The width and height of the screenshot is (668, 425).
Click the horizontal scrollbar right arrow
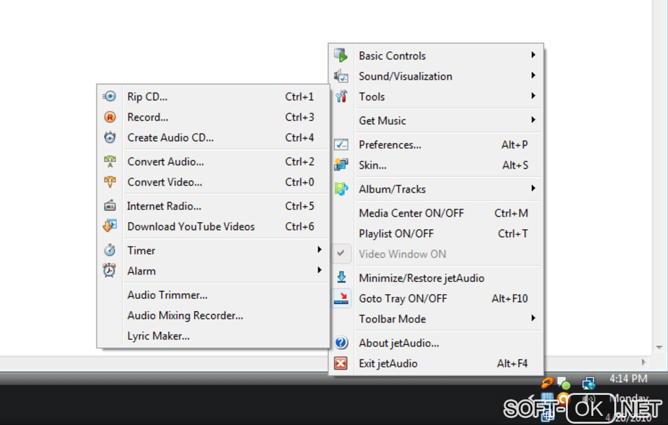pos(644,362)
